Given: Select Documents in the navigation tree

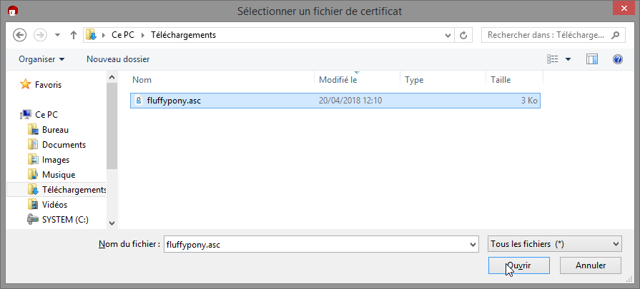Looking at the screenshot, I should pyautogui.click(x=64, y=145).
